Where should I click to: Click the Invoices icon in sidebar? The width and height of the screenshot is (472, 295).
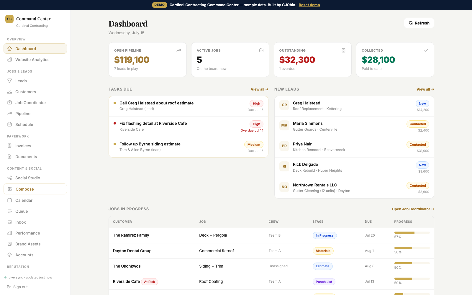10,146
